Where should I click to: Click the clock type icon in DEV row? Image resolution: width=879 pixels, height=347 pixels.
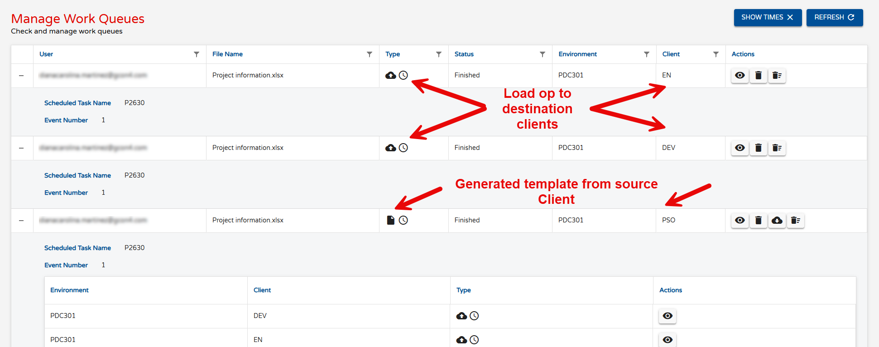[x=403, y=148]
